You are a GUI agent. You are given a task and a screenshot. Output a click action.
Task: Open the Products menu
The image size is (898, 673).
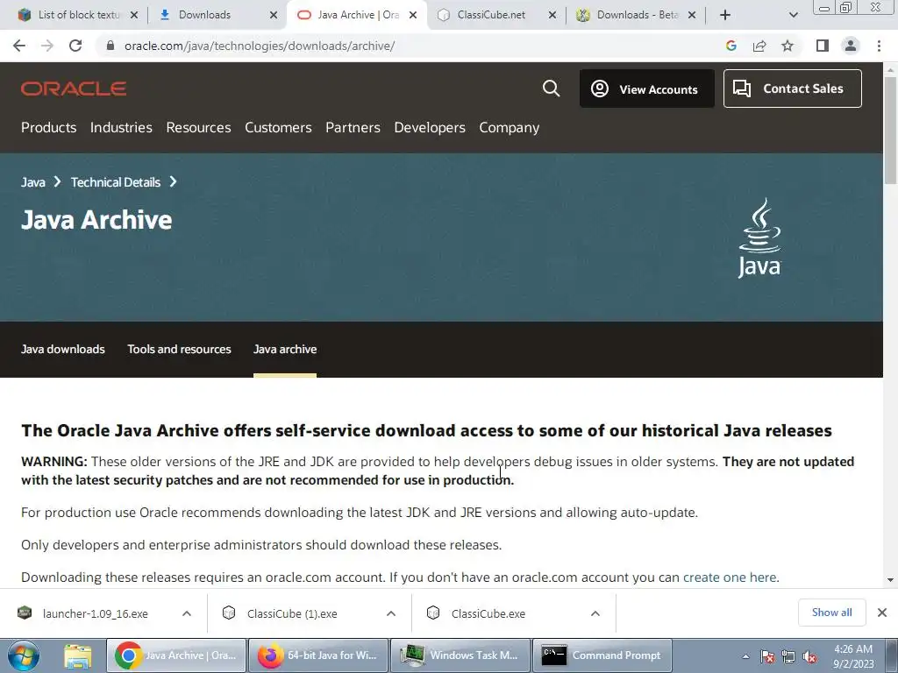49,127
